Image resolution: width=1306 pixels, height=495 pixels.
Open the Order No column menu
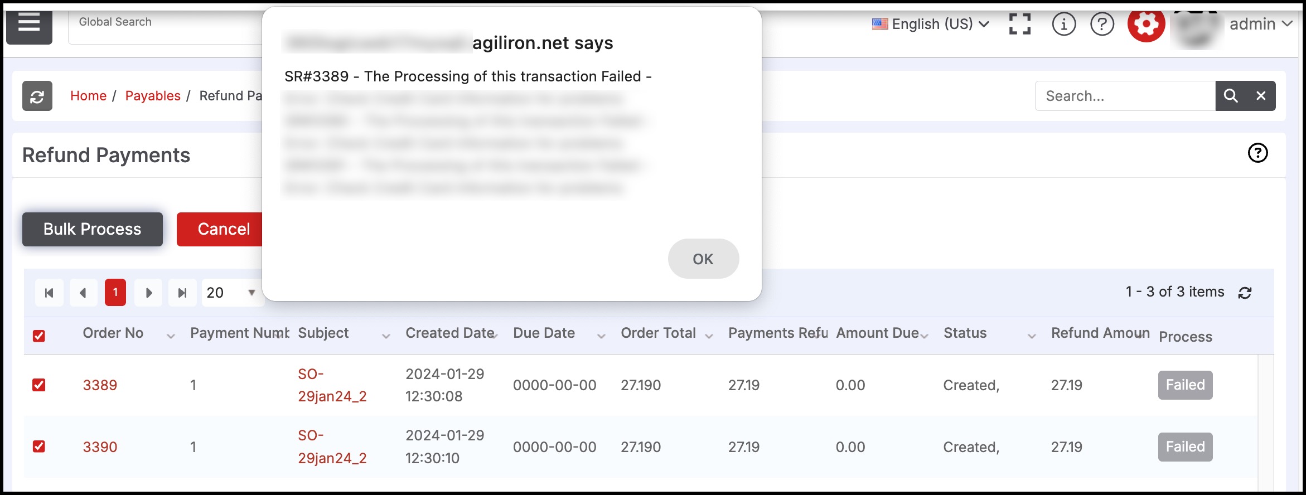click(x=171, y=336)
